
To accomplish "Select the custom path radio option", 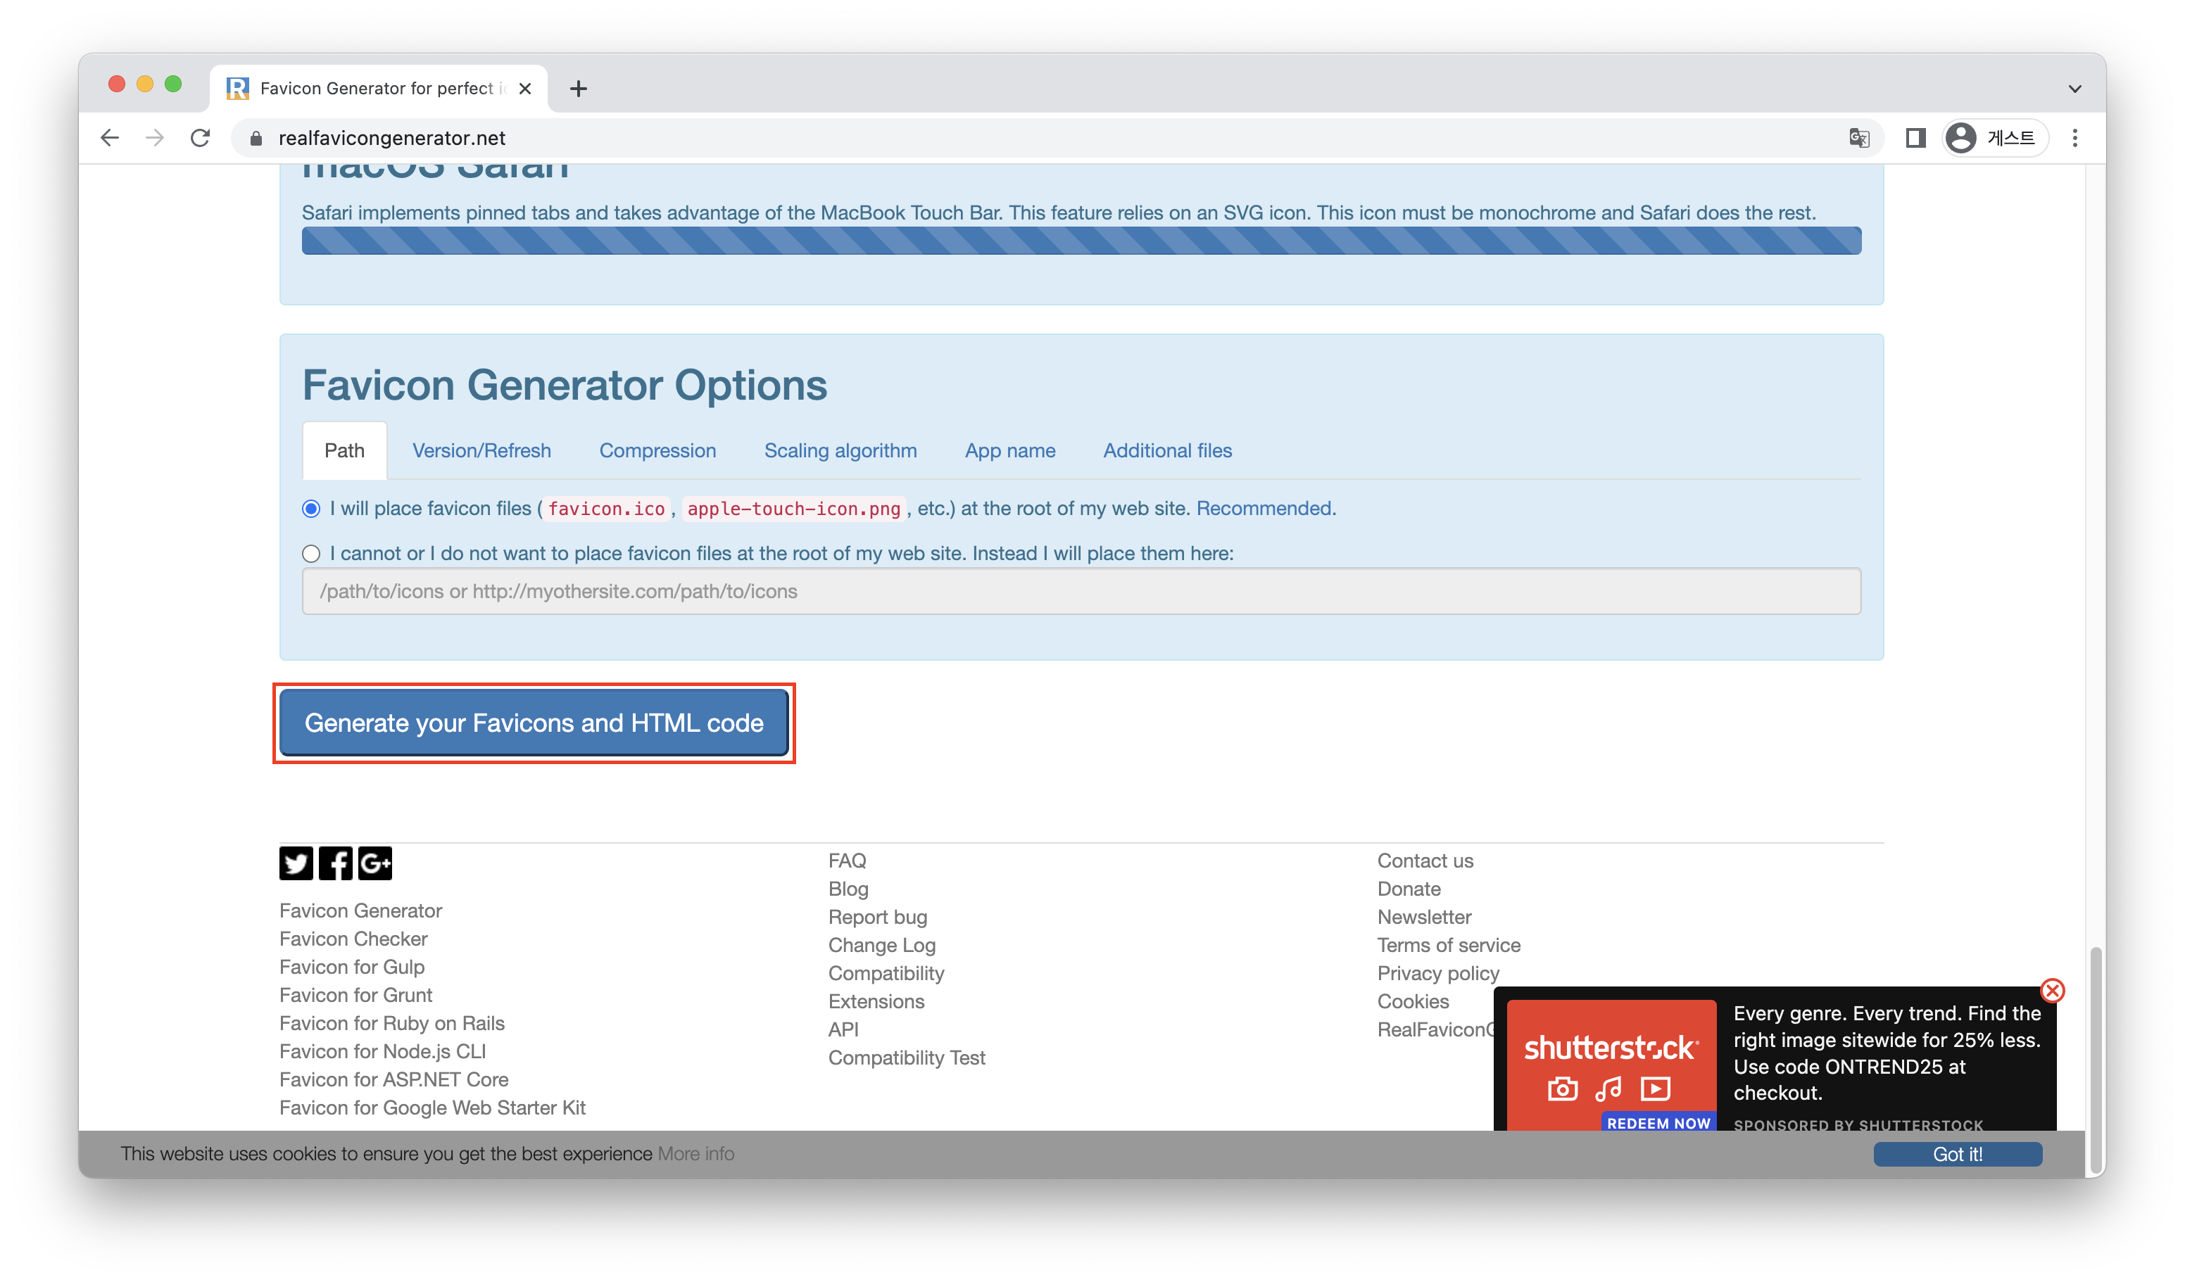I will pyautogui.click(x=311, y=553).
